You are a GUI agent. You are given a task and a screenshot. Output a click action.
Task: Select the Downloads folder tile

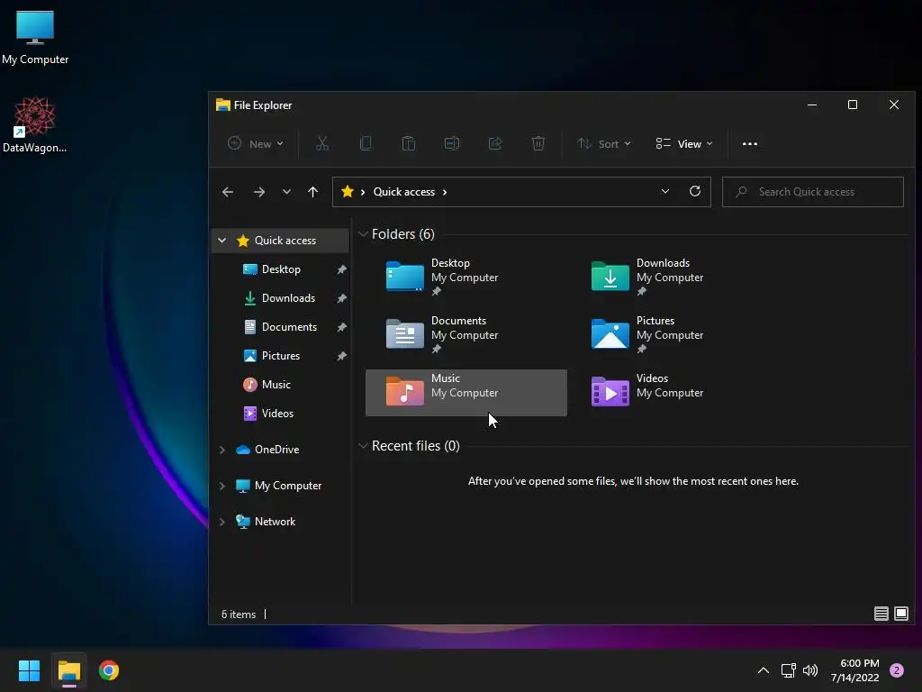click(x=671, y=277)
